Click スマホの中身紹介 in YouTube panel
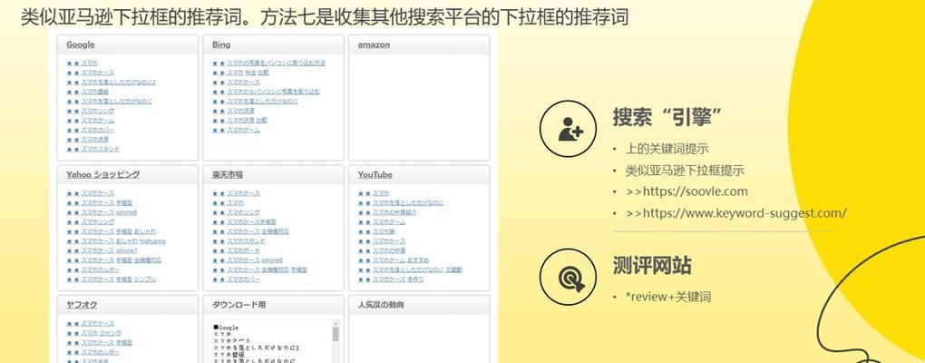Viewport: 925px width, 363px height. [x=394, y=212]
